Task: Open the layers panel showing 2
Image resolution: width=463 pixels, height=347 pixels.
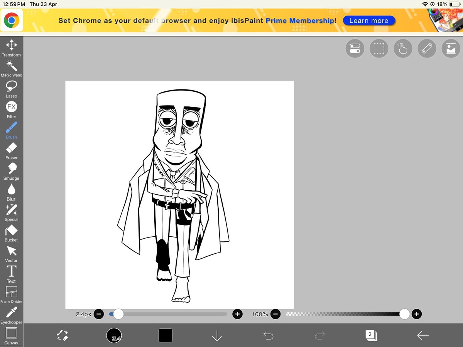Action: pyautogui.click(x=371, y=335)
